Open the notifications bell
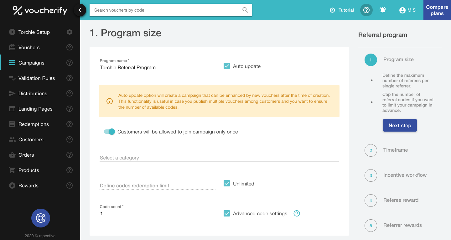 point(382,10)
